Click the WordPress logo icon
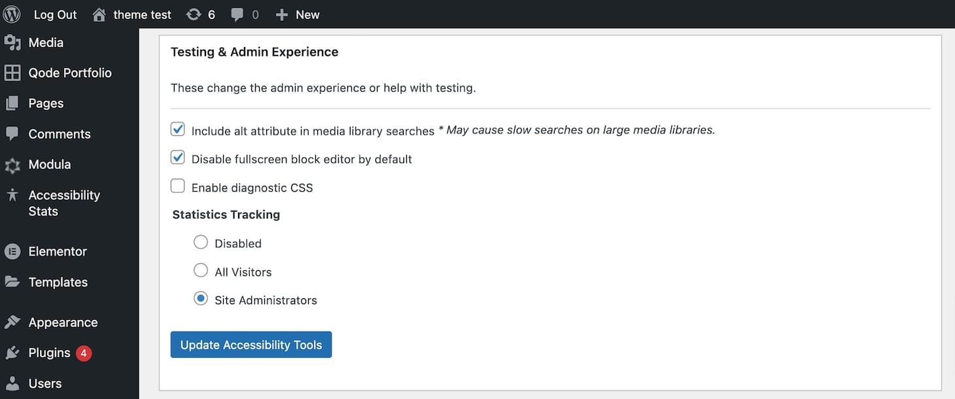This screenshot has width=955, height=399. pyautogui.click(x=11, y=14)
